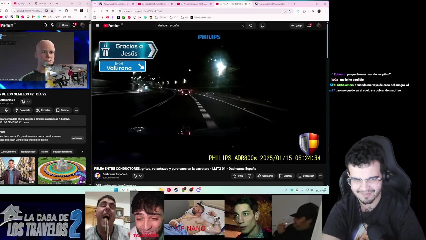Select 'Para ti' filter chip
This screenshot has width=426, height=240.
(x=44, y=152)
